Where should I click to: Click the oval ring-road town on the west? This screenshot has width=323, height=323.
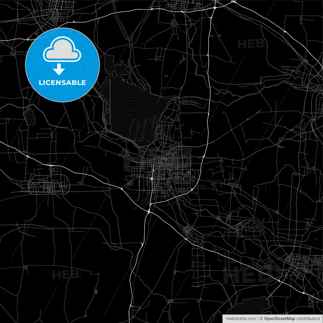(49, 184)
